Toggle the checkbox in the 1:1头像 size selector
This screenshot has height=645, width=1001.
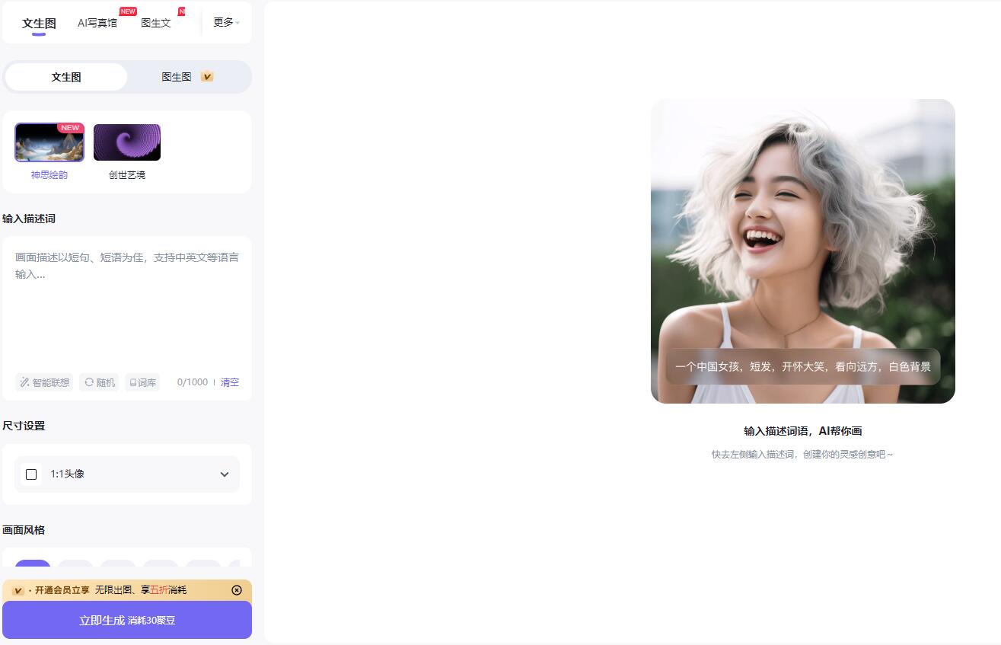pyautogui.click(x=31, y=474)
